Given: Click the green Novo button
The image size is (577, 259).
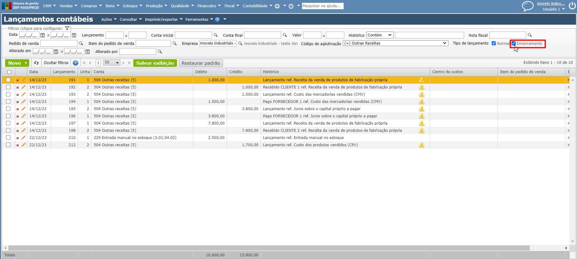Looking at the screenshot, I should (x=14, y=63).
